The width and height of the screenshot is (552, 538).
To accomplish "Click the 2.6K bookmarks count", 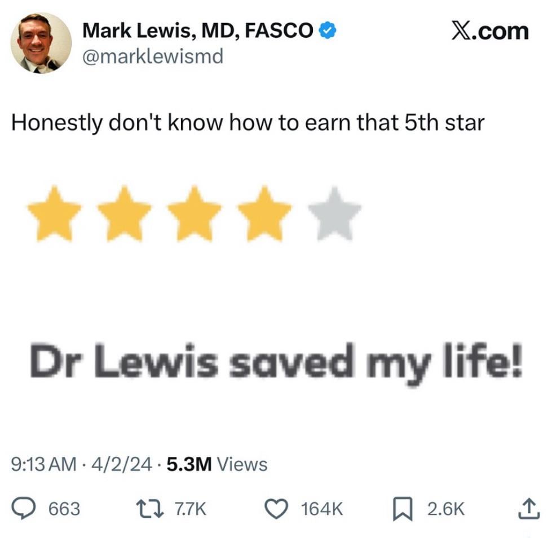I will (446, 509).
